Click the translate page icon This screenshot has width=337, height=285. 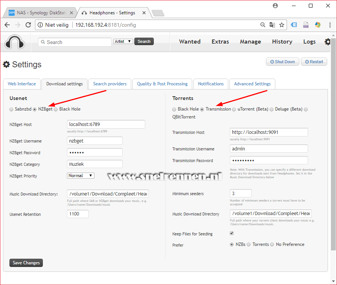coord(272,25)
